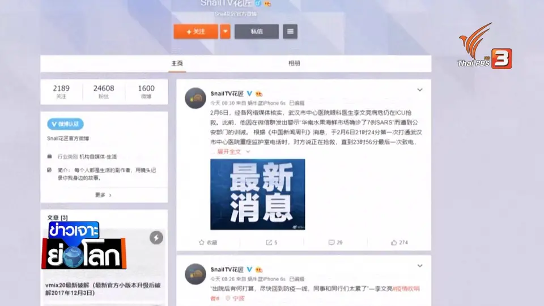Open the follow button dropdown arrow
Viewport: 544px width, 306px height.
[x=225, y=32]
